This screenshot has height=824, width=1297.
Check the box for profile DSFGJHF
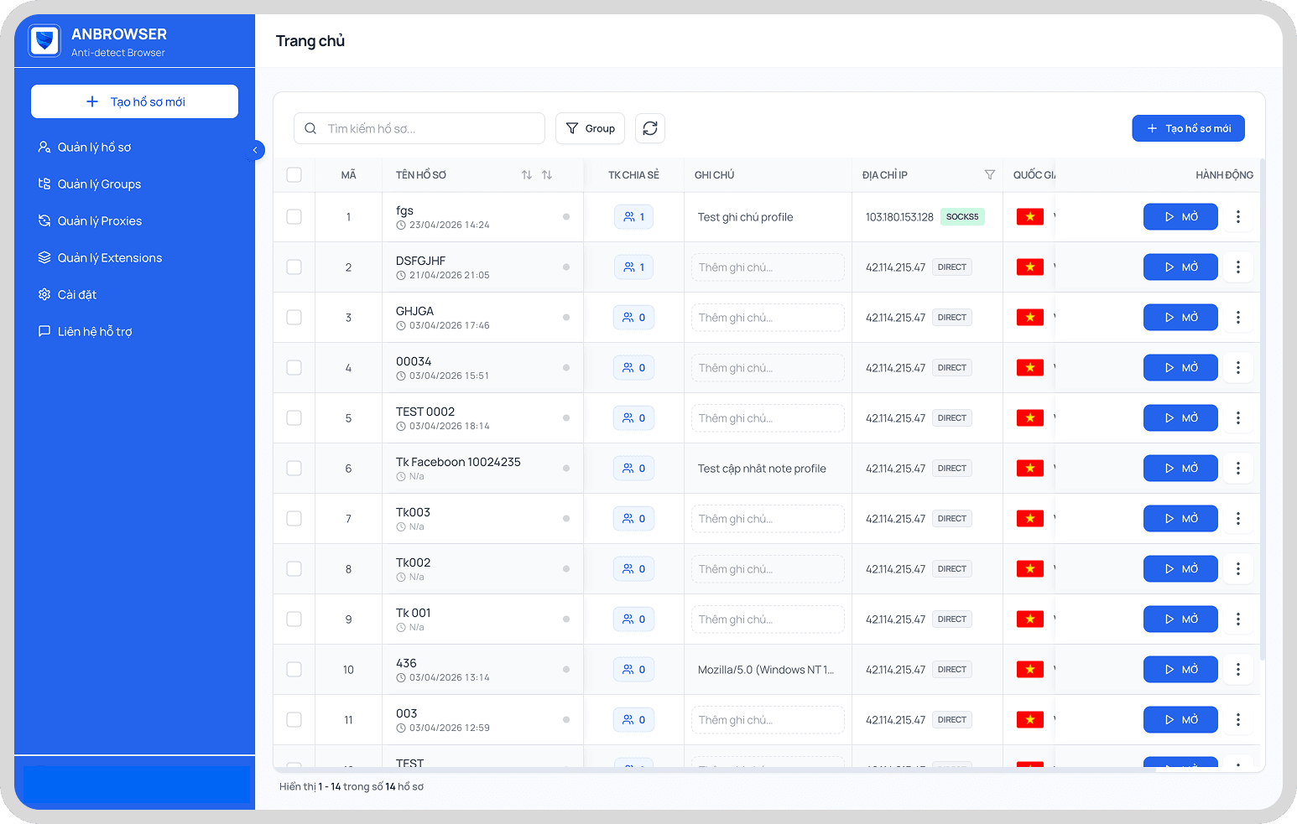[294, 267]
